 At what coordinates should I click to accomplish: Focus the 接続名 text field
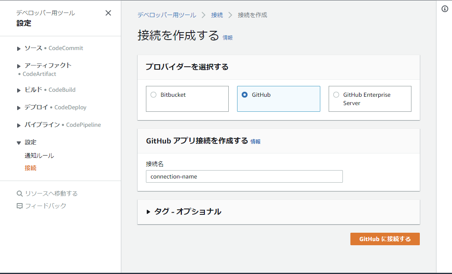pos(244,176)
